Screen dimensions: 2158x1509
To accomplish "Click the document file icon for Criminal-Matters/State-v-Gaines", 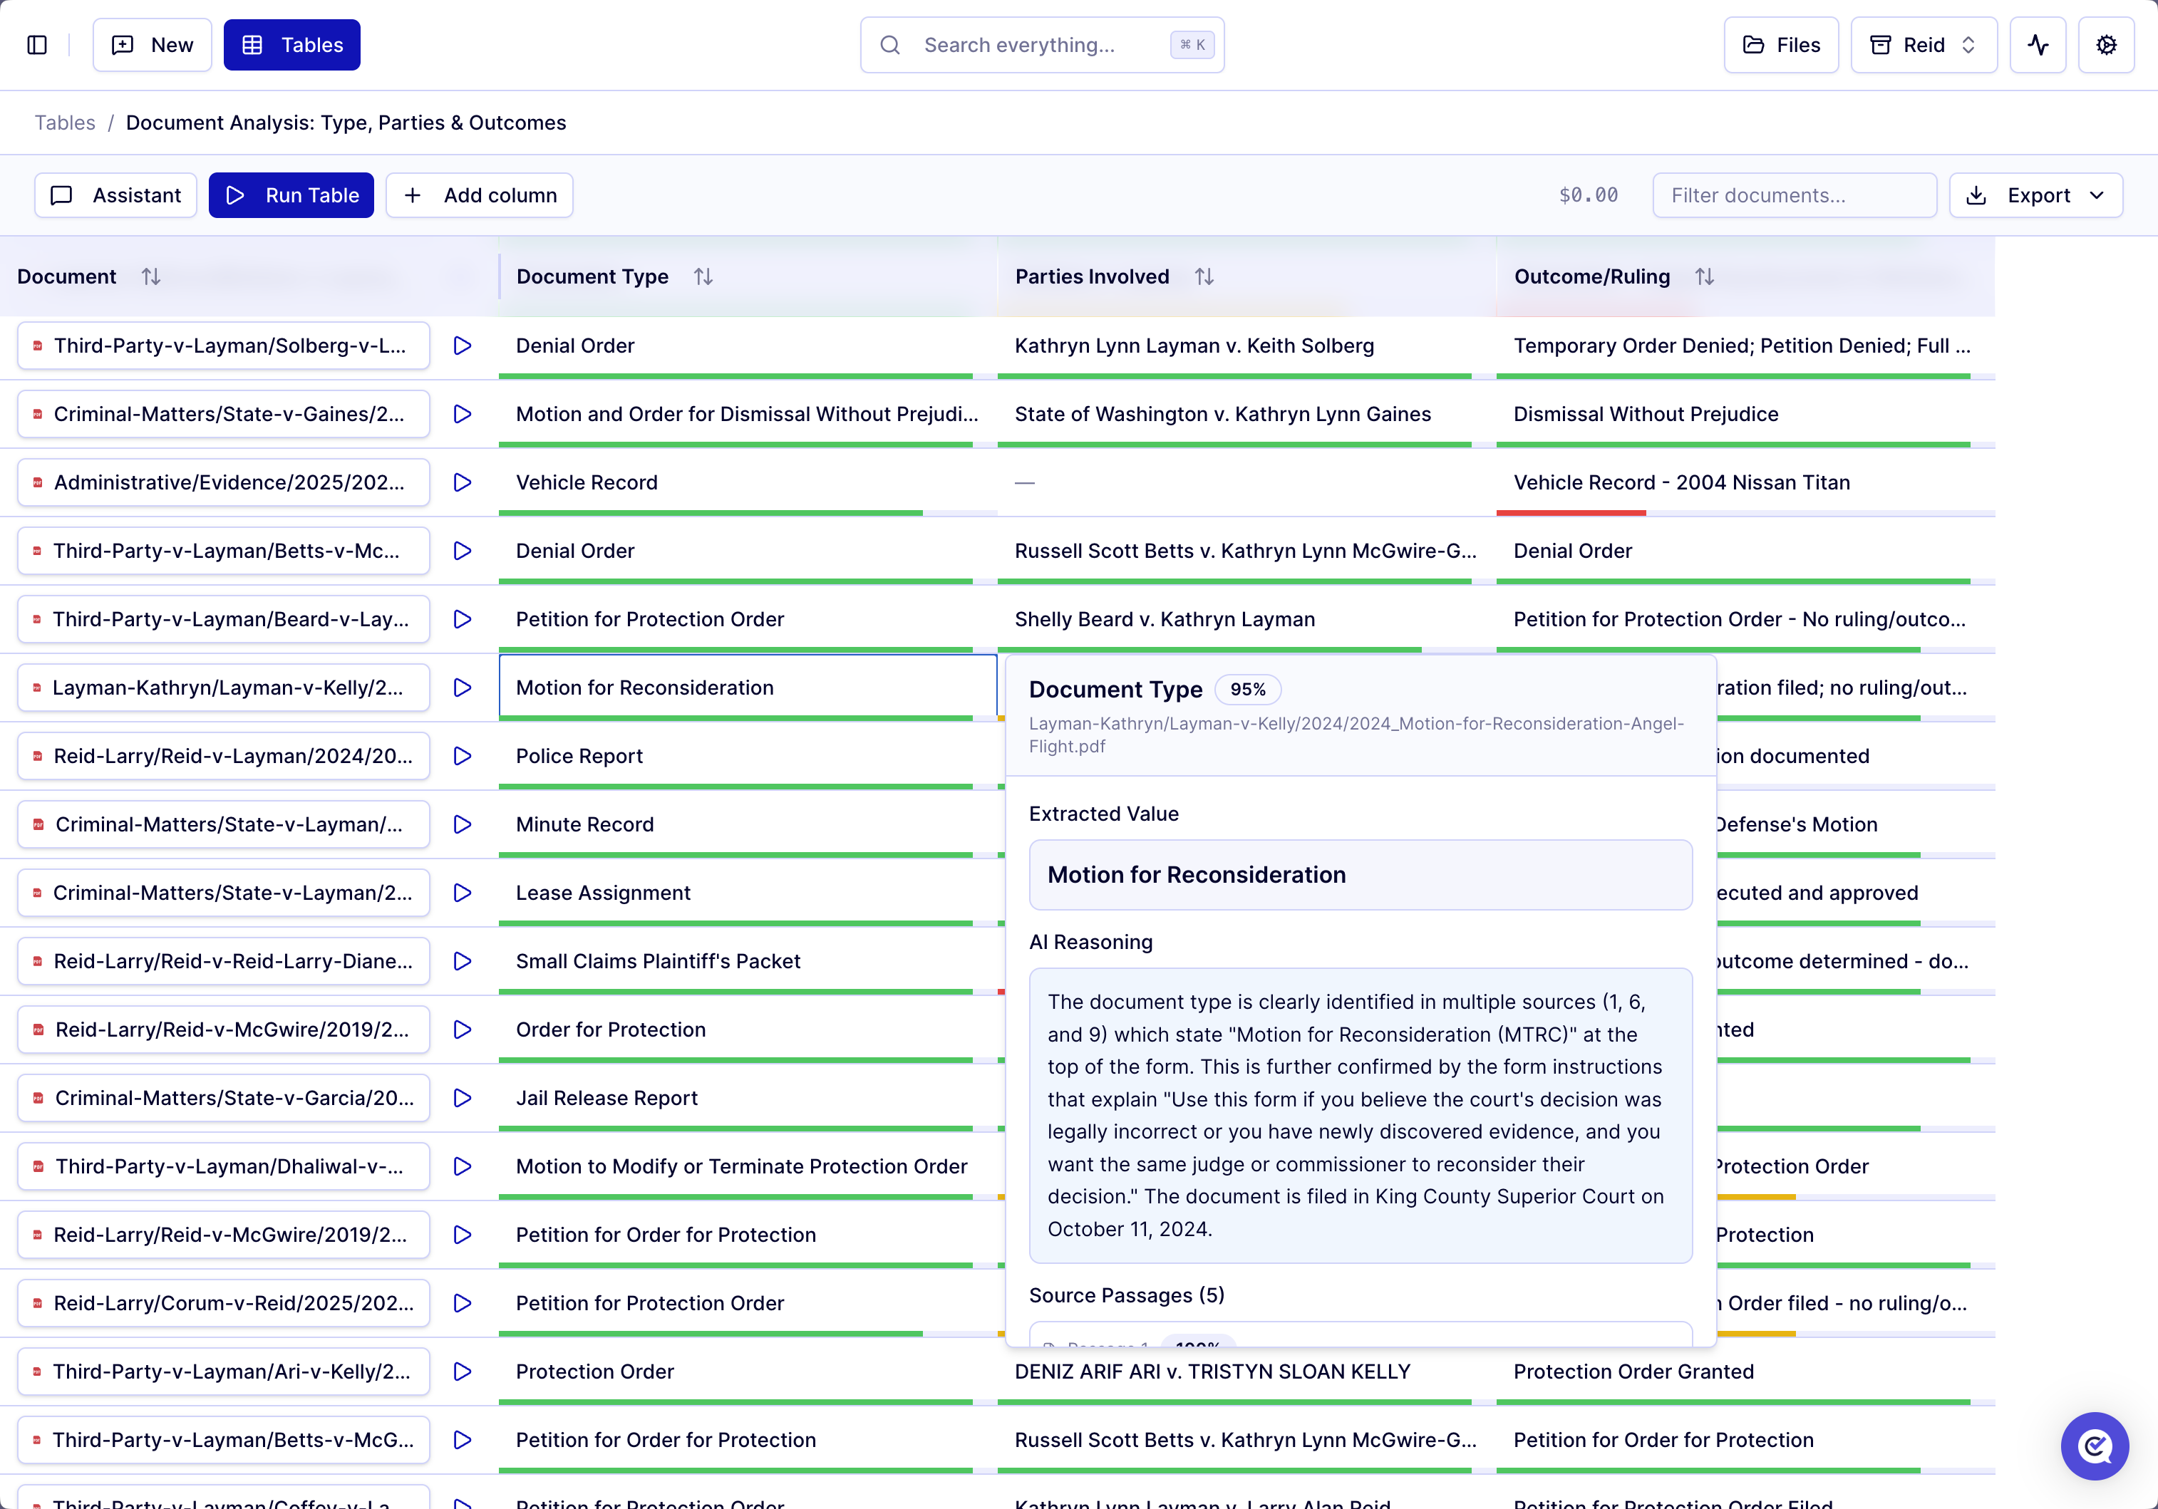I will [x=38, y=413].
